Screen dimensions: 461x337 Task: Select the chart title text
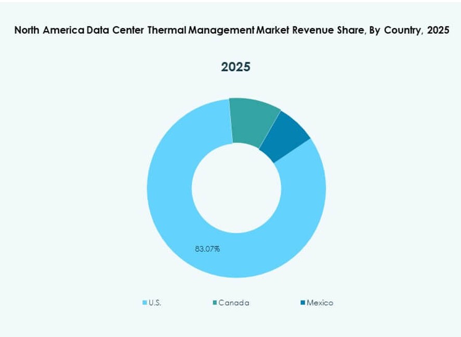[x=231, y=30]
